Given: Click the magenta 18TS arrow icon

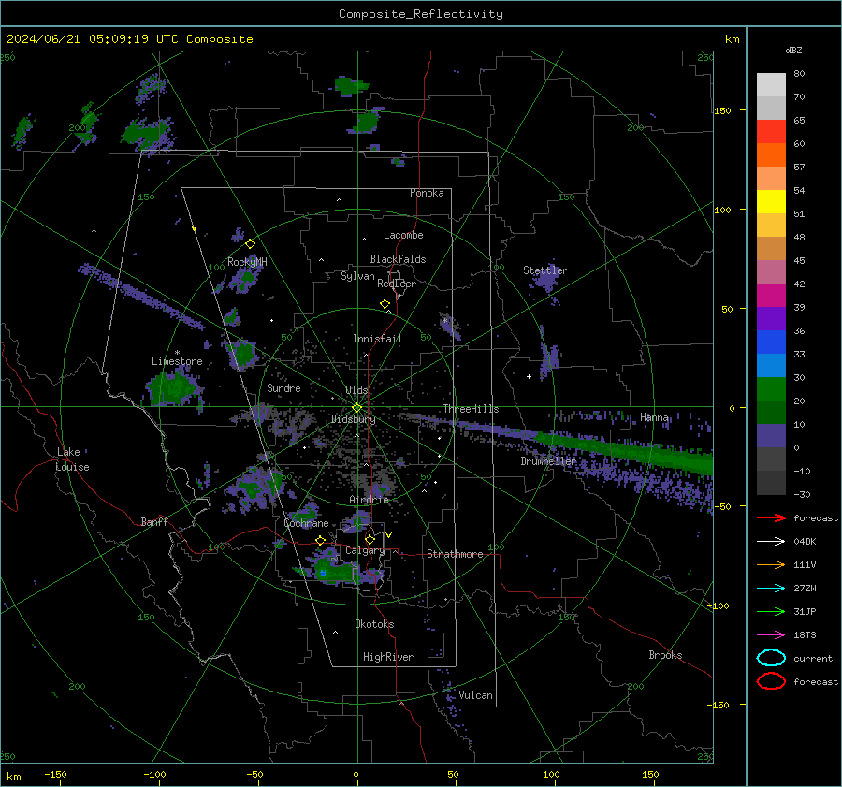Looking at the screenshot, I should tap(771, 635).
